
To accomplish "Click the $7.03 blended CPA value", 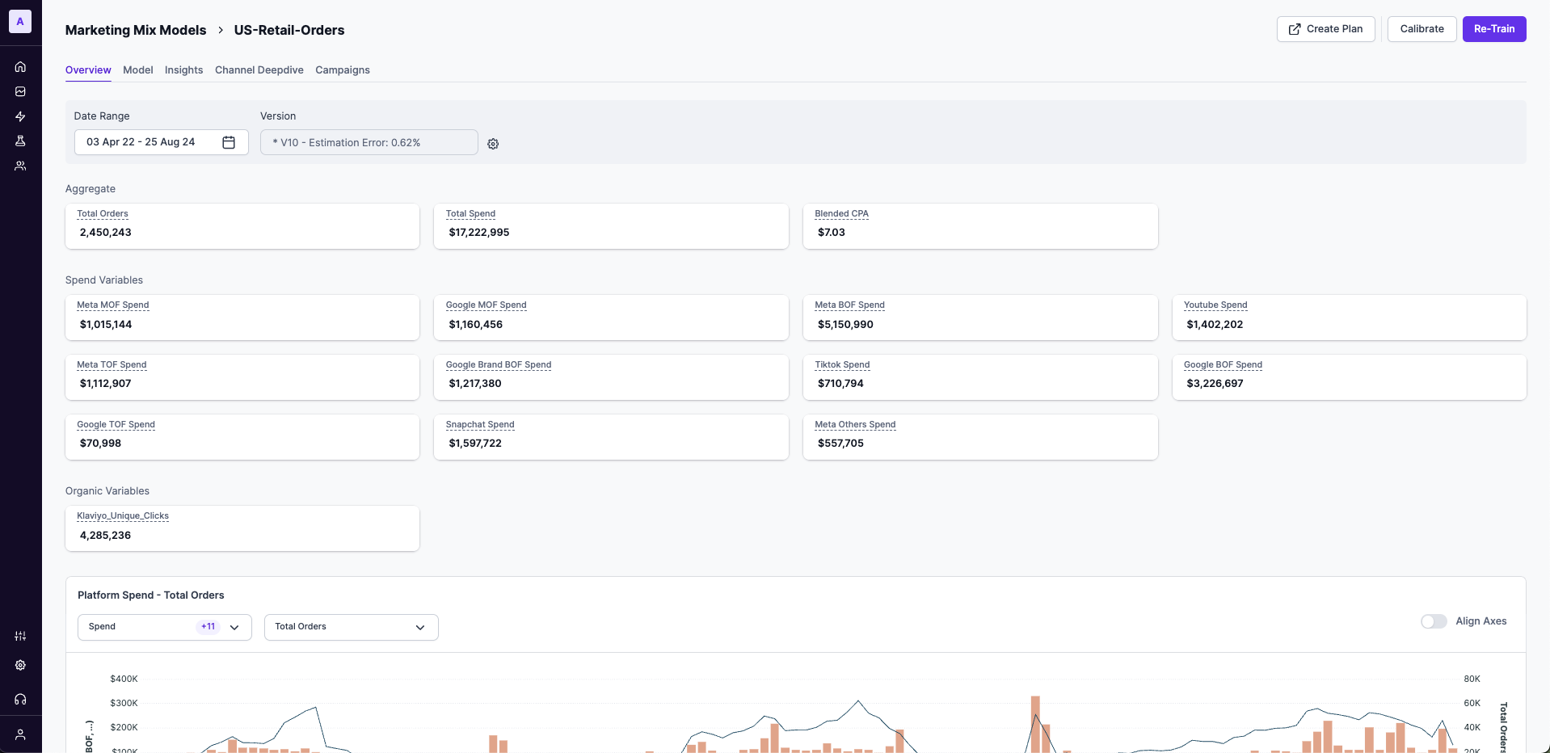I will click(x=832, y=233).
